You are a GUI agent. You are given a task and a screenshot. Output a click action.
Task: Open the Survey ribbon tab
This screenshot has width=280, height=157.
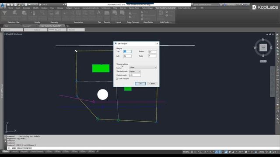(77, 8)
